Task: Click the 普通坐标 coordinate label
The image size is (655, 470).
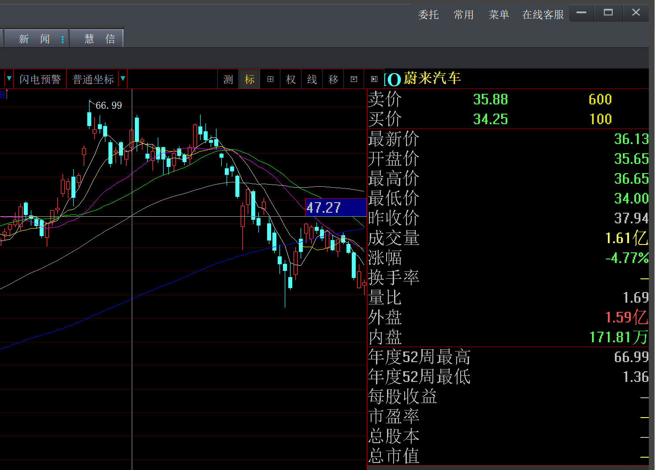Action: (93, 79)
